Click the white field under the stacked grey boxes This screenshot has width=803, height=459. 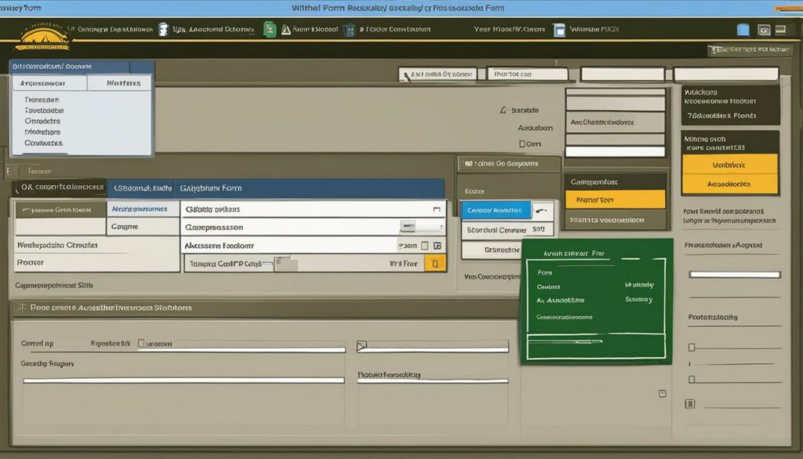[615, 151]
